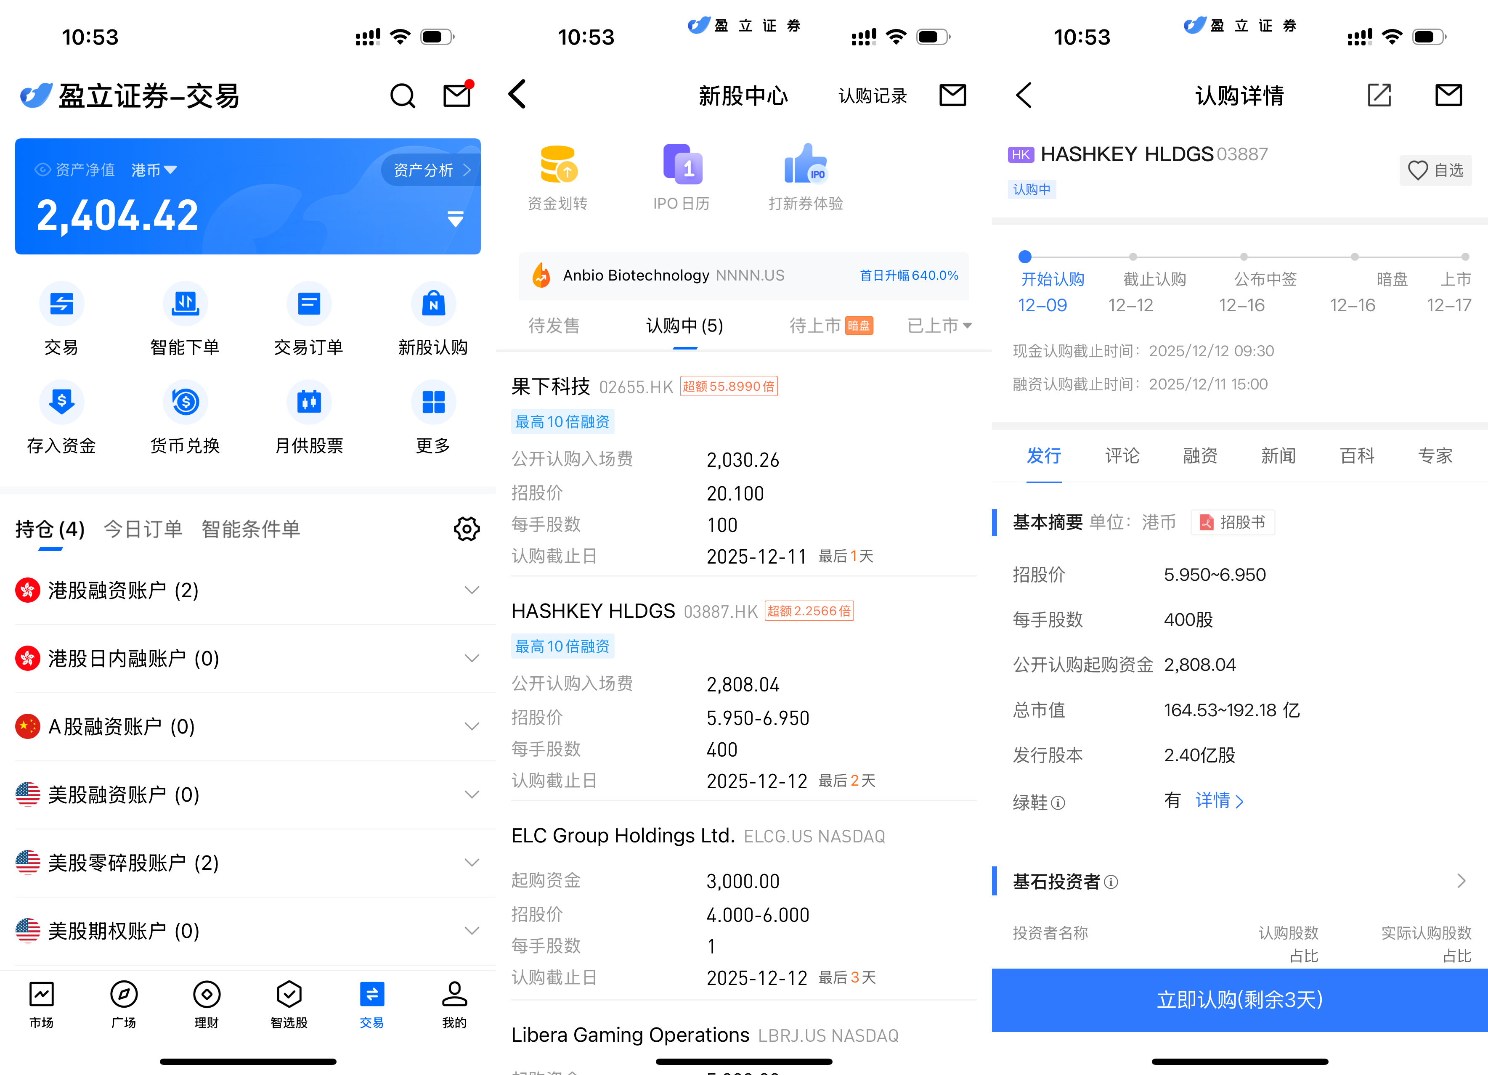Open the 港币 currency dropdown
This screenshot has height=1075, width=1488.
pyautogui.click(x=154, y=170)
